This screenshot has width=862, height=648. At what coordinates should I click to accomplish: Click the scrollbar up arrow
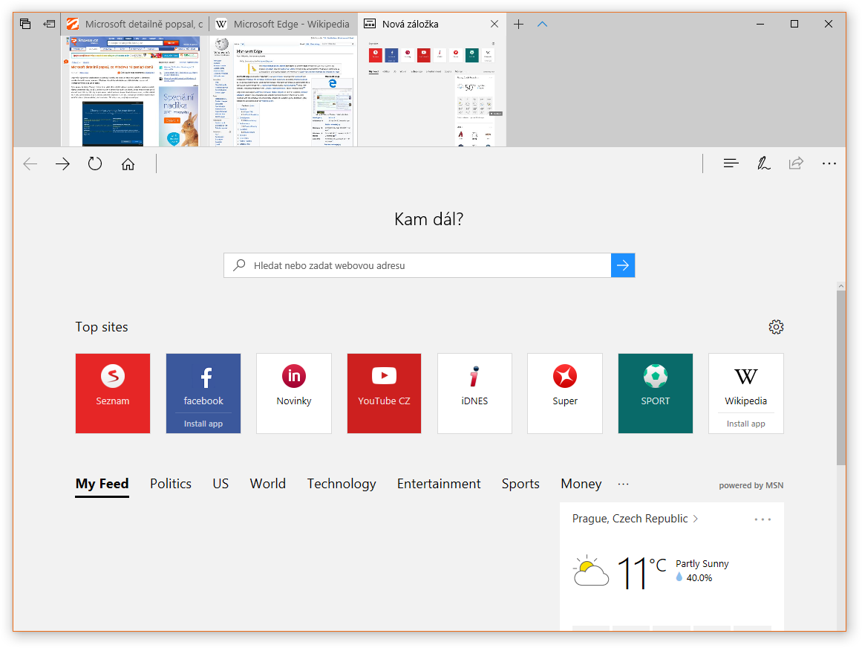841,286
